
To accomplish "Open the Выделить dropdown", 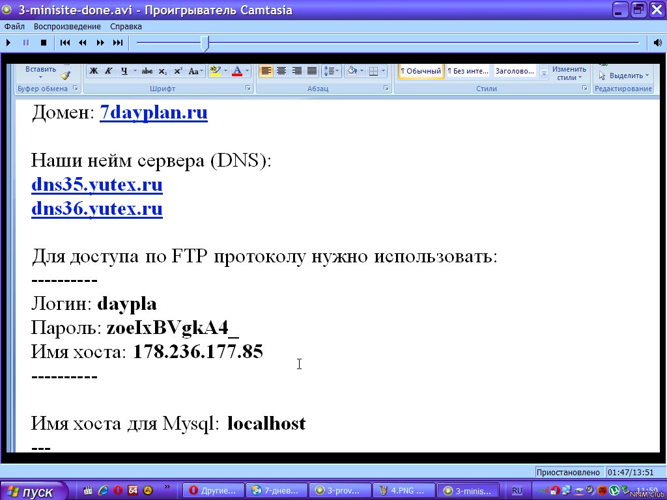I will point(625,76).
